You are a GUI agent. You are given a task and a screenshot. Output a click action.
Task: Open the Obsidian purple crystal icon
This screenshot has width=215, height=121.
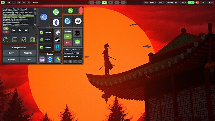(56, 22)
